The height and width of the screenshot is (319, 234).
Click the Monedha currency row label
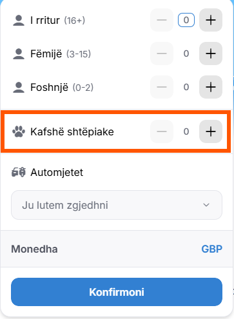(x=34, y=249)
